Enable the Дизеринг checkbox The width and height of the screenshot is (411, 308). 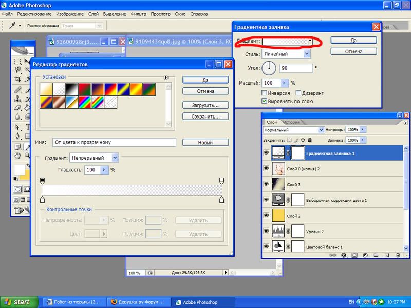298,93
